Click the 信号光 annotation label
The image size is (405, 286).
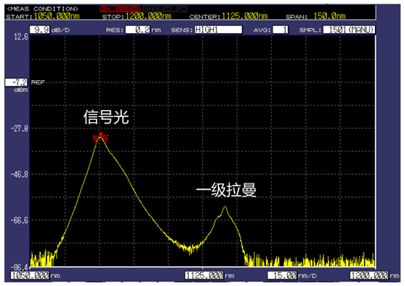point(106,117)
